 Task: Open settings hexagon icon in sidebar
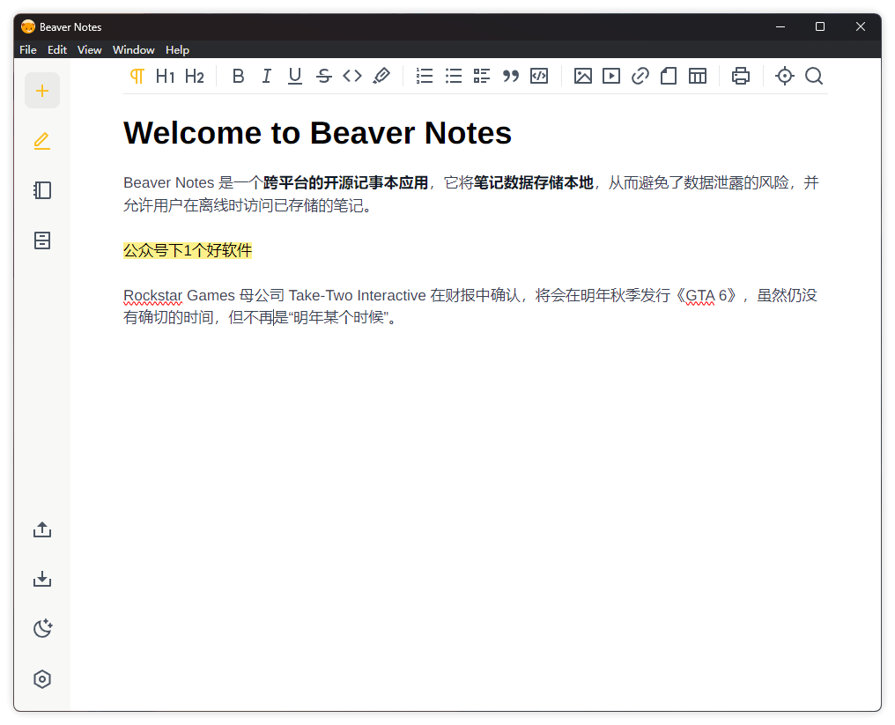click(x=42, y=679)
